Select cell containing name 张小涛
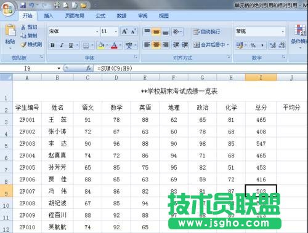Image resolution: width=308 pixels, height=233 pixels. point(57,132)
